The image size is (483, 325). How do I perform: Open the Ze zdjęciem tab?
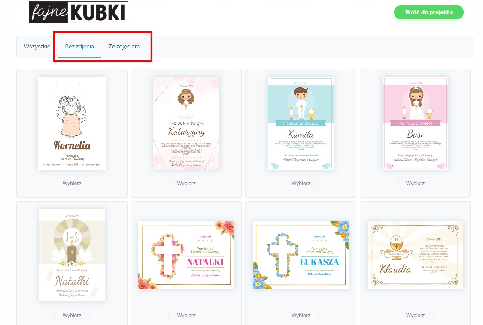pos(124,46)
